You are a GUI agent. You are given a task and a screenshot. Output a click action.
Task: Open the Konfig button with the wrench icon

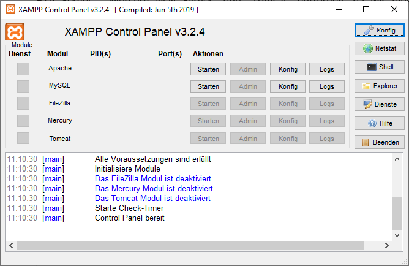click(x=379, y=30)
